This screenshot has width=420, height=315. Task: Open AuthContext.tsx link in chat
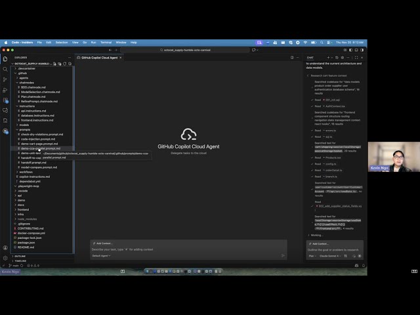coord(335,106)
